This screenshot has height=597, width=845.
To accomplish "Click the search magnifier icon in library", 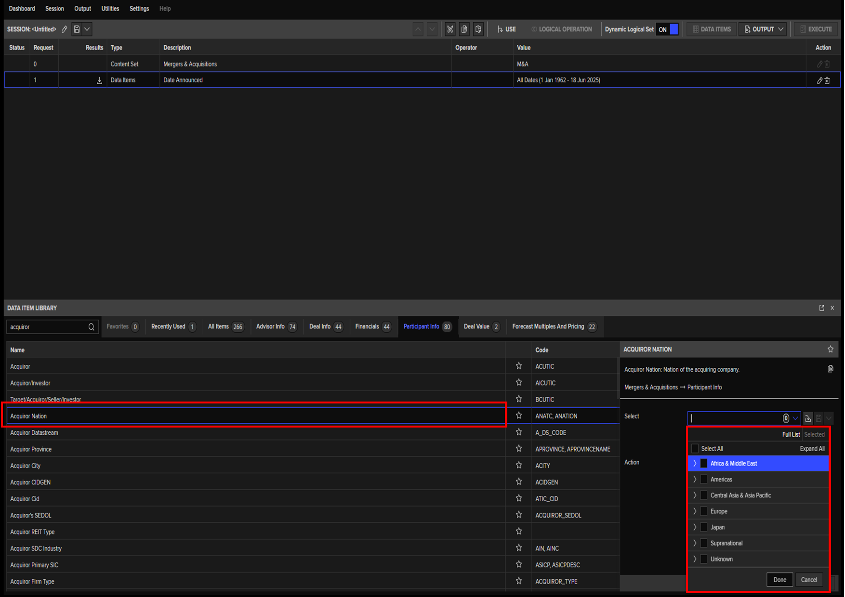I will [x=91, y=327].
